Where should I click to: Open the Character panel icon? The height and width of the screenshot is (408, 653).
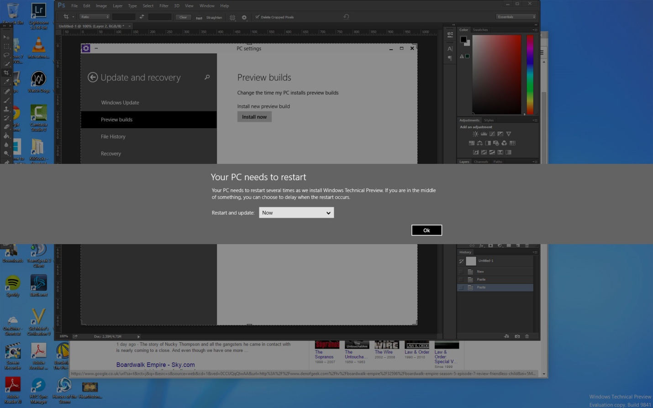coord(450,48)
